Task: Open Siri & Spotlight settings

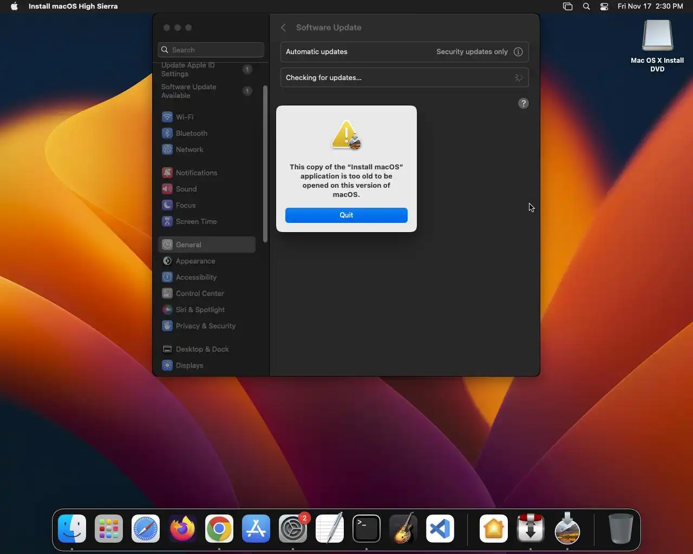Action: pyautogui.click(x=206, y=309)
